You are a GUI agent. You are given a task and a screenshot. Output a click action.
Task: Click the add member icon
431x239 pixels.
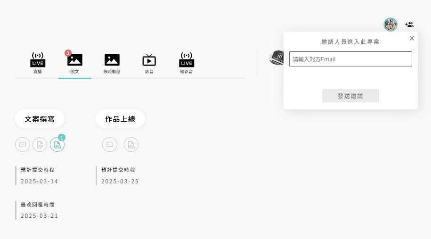pos(409,25)
